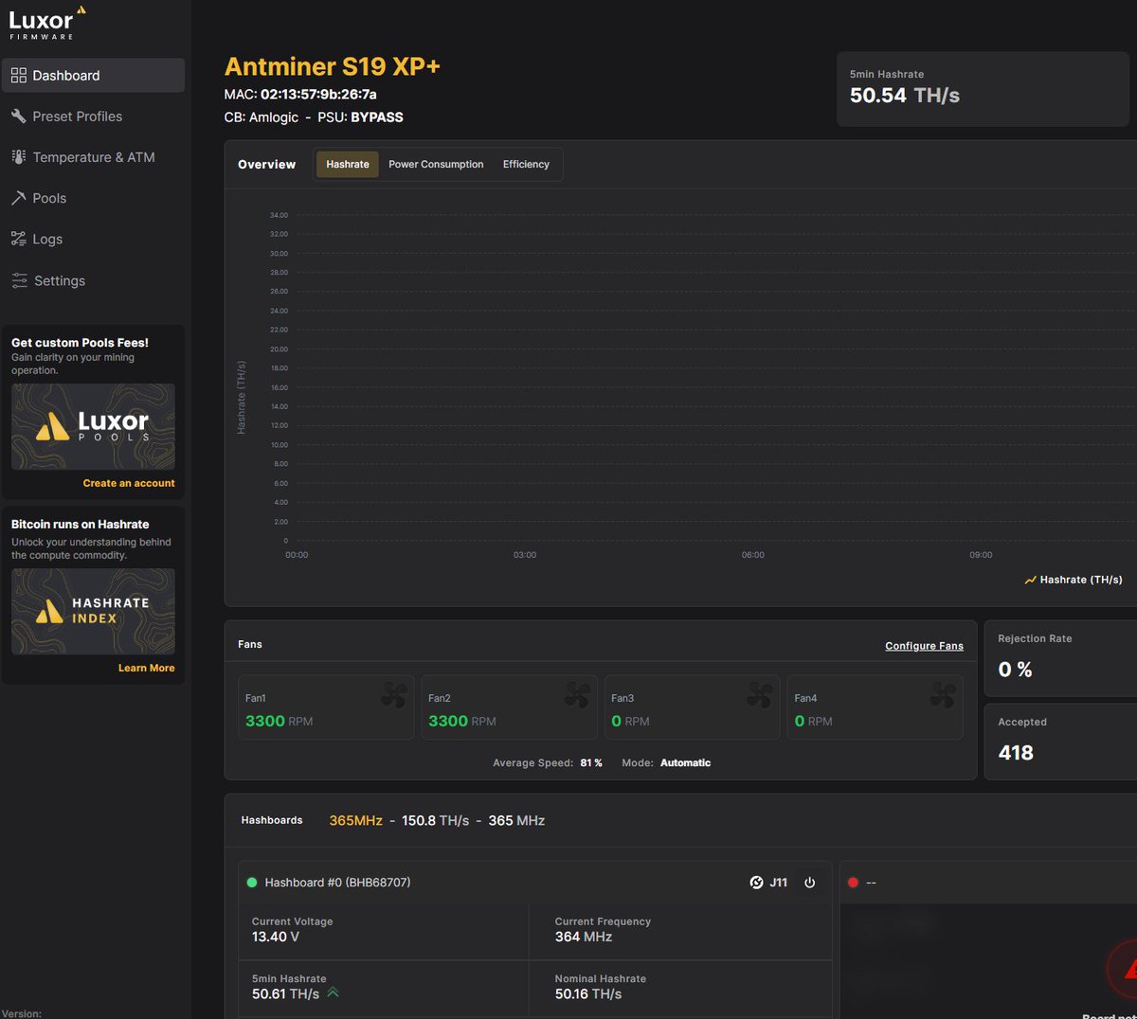Click MAC address 02:13:57:9b:26:7a
1137x1019 pixels.
(318, 95)
